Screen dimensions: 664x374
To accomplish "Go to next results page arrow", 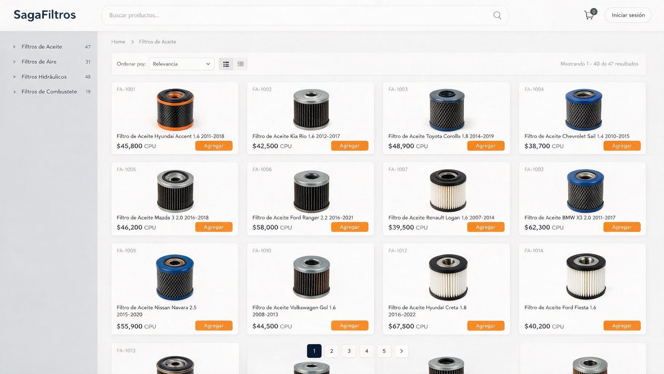I will 401,351.
